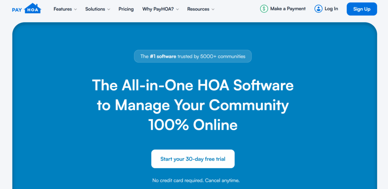Screen dimensions: 388x189
Task: Click the PAY text in the logo
Action: 17,10
